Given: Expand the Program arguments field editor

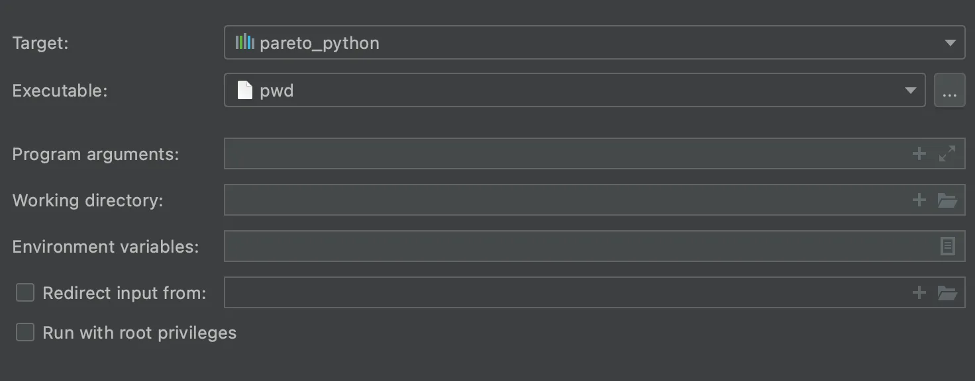Looking at the screenshot, I should tap(947, 154).
